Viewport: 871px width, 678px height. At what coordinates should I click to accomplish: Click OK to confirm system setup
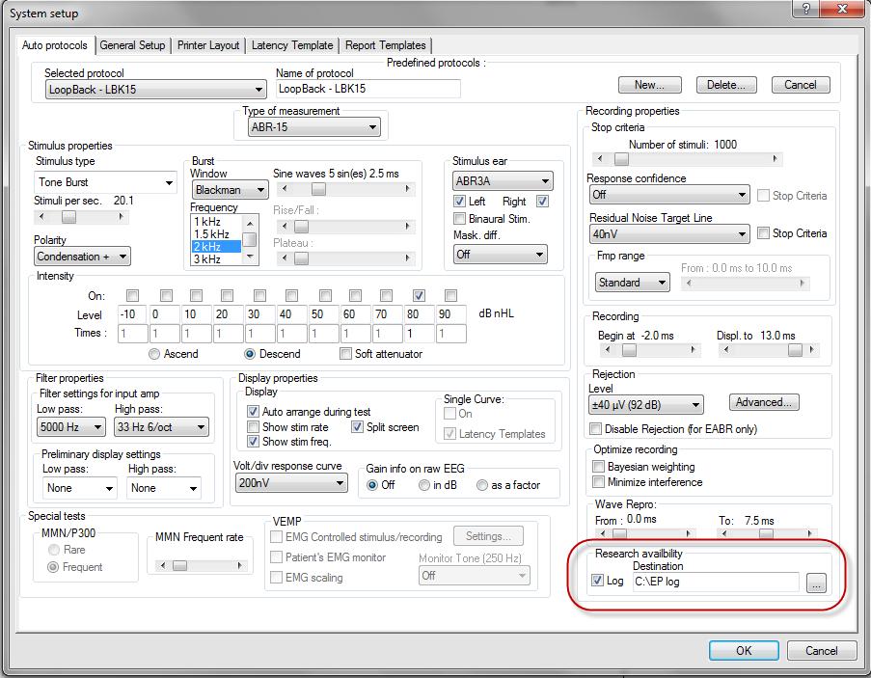point(744,651)
